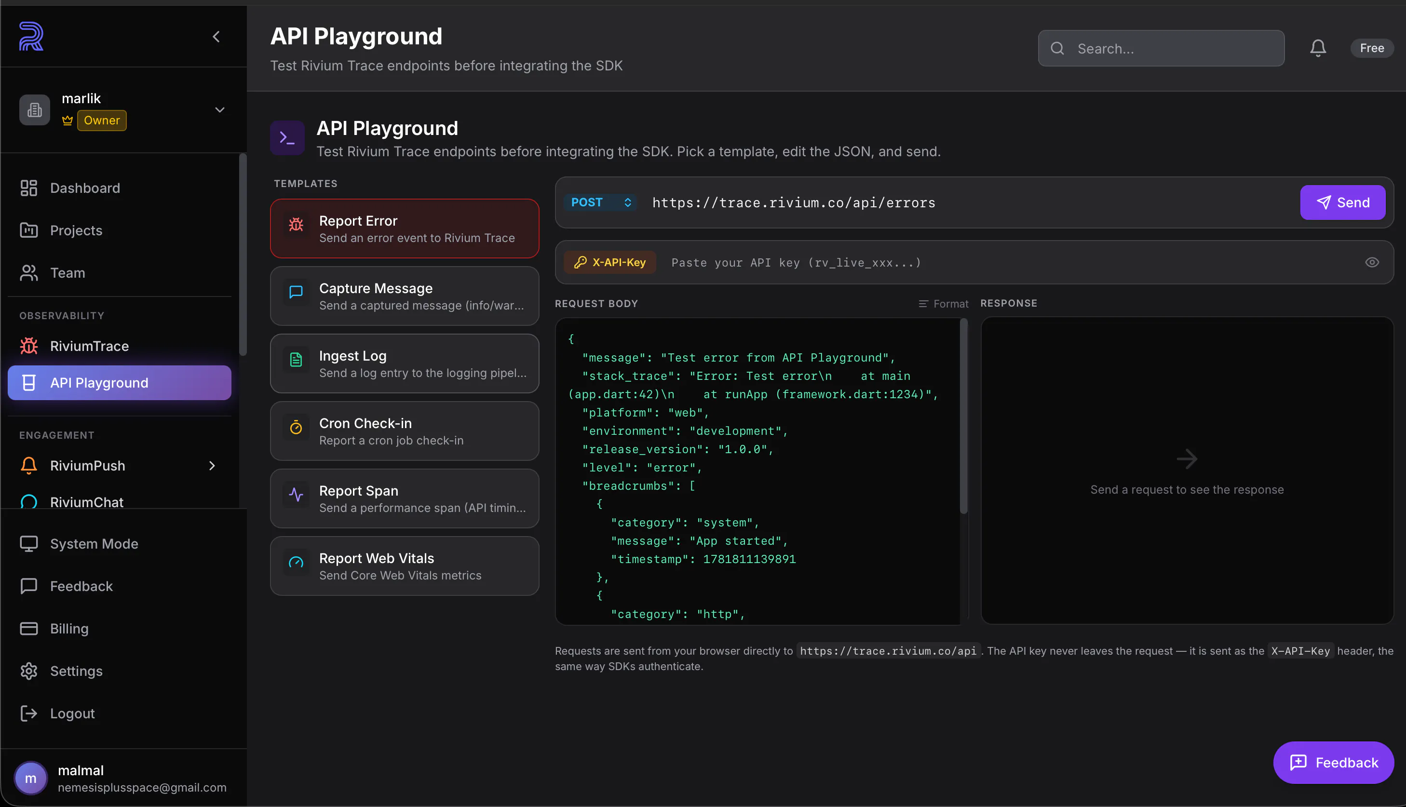Click the Projects folder icon
This screenshot has width=1406, height=807.
(x=29, y=230)
